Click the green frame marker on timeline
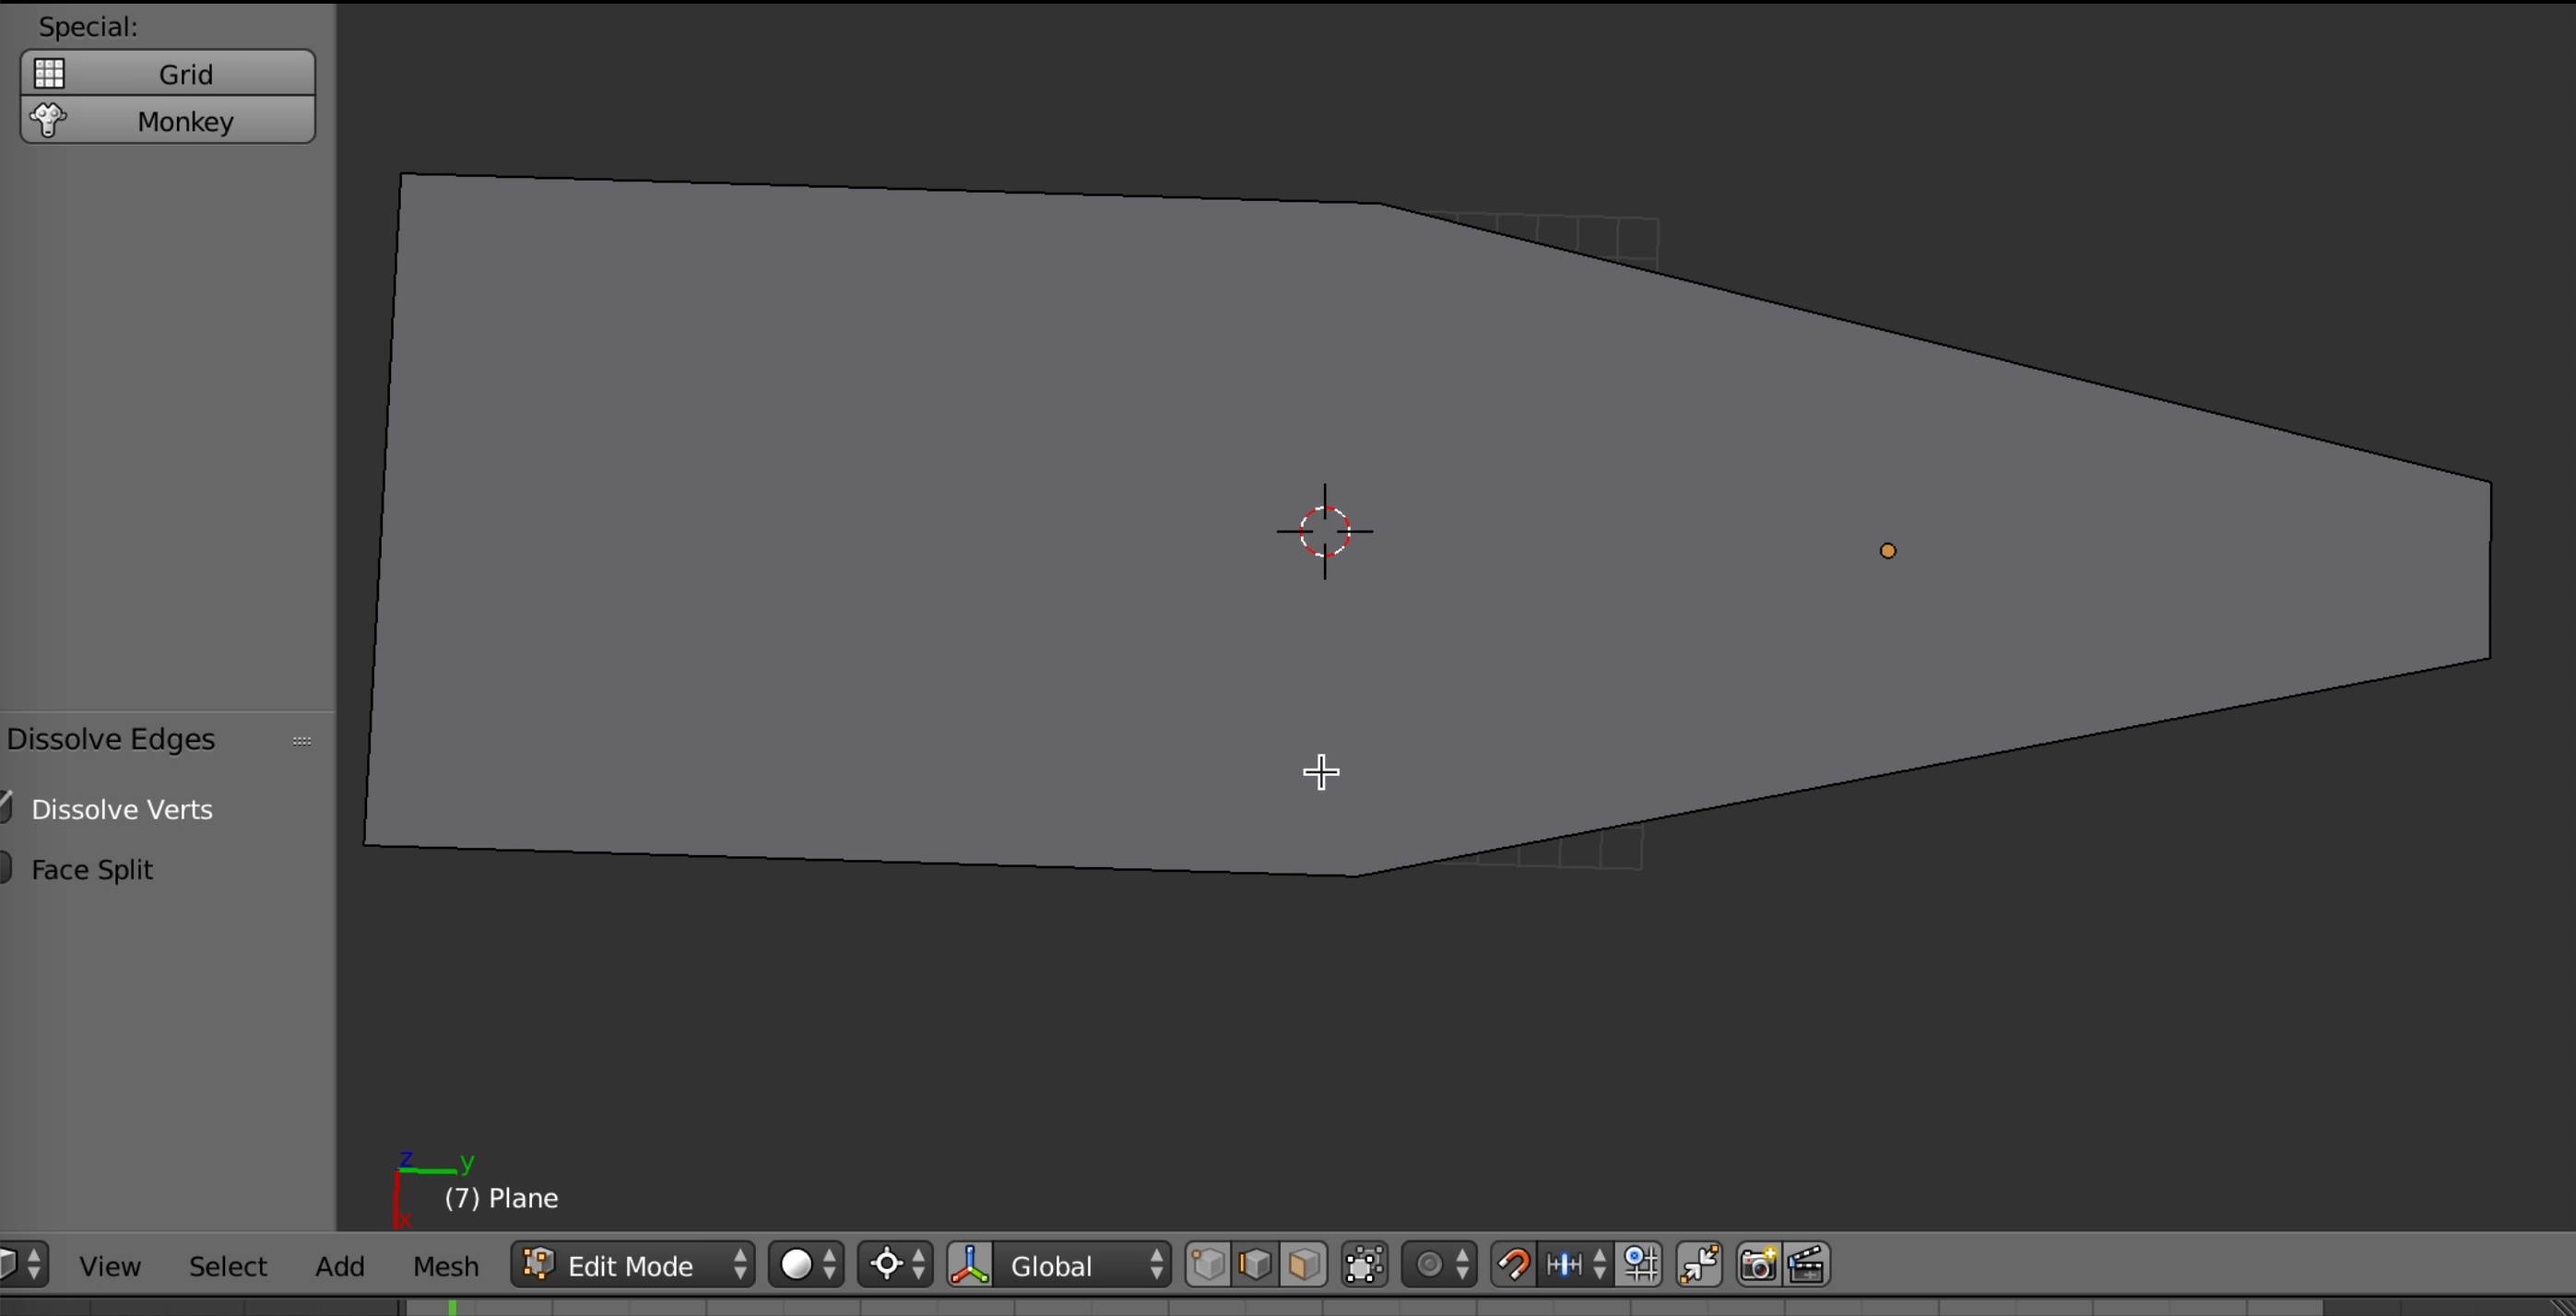2576x1316 pixels. coord(453,1307)
